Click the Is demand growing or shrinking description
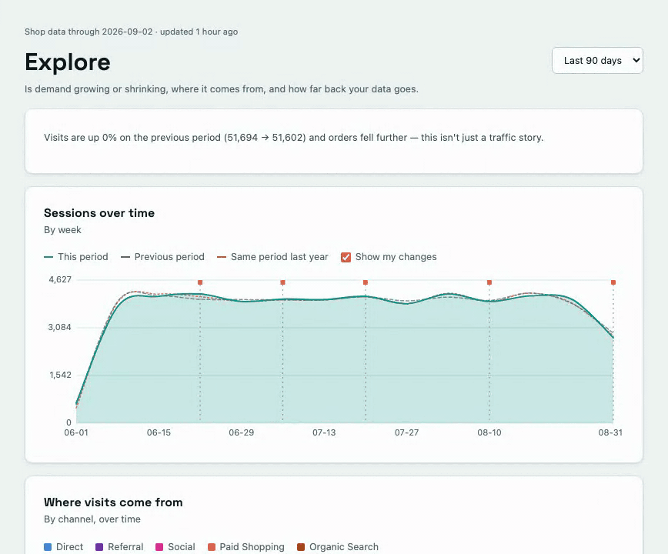The width and height of the screenshot is (668, 554). tap(222, 89)
